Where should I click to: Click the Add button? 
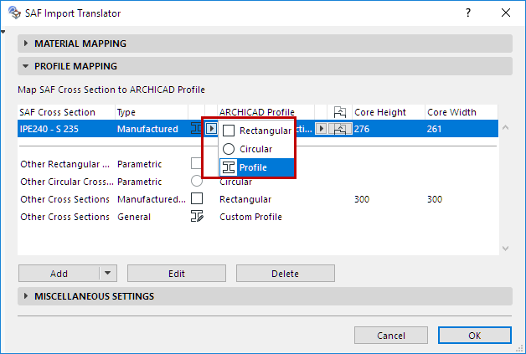click(59, 274)
